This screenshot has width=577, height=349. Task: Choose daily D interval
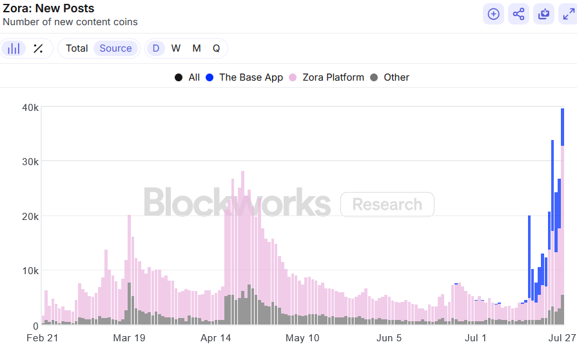(x=156, y=48)
